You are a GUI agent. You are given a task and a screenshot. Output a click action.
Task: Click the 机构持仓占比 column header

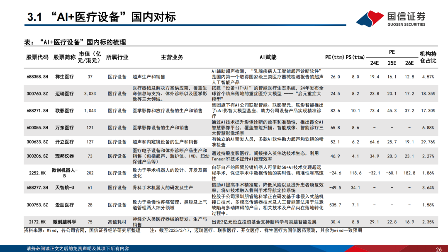click(x=428, y=57)
